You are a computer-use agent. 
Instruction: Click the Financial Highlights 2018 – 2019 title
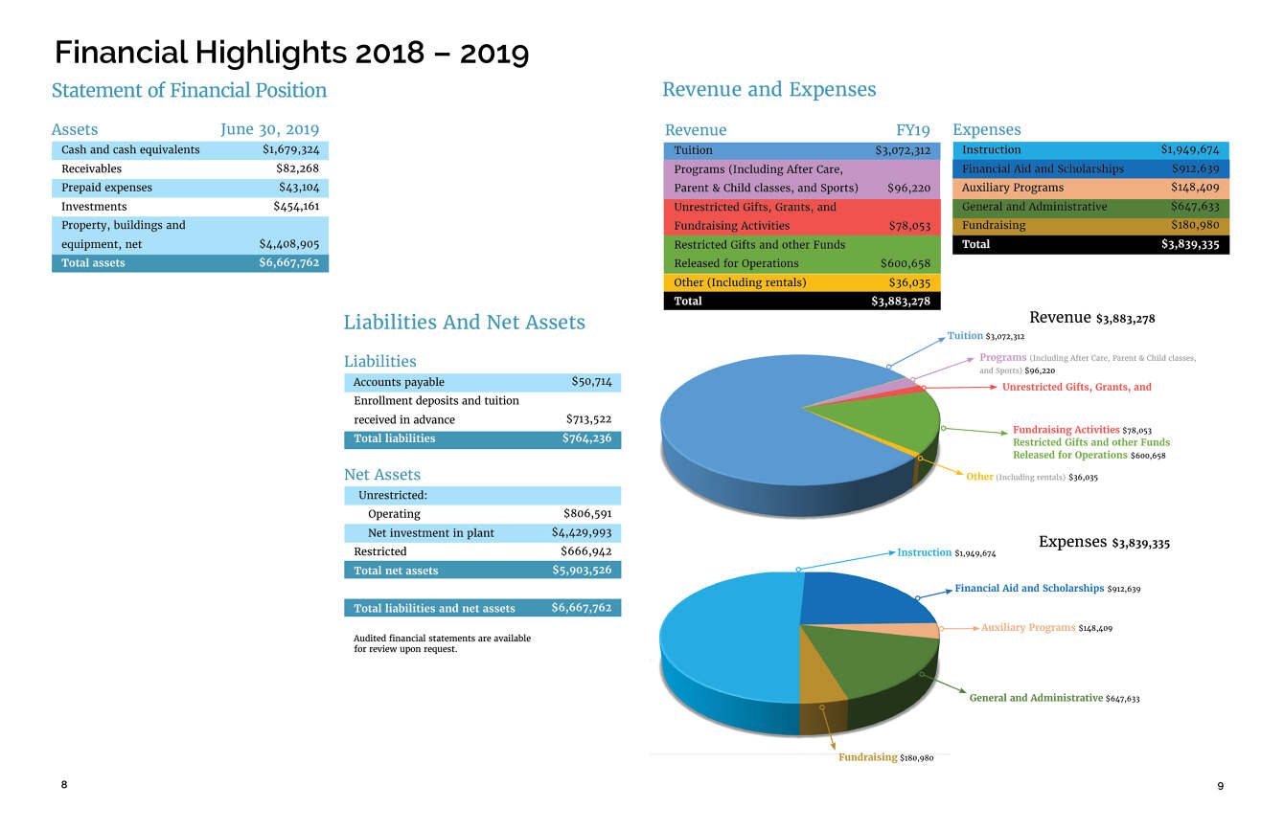tap(291, 53)
